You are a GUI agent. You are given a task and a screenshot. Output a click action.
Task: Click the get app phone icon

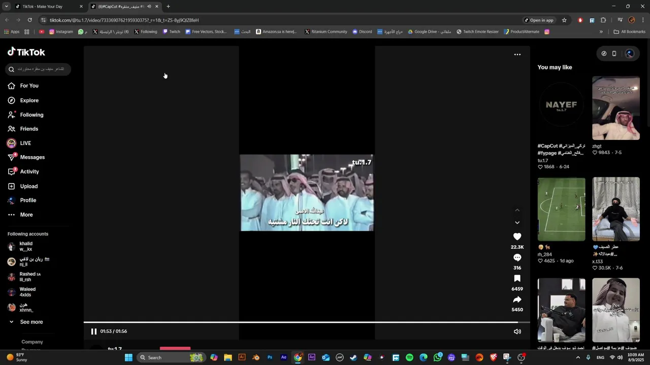coord(614,53)
